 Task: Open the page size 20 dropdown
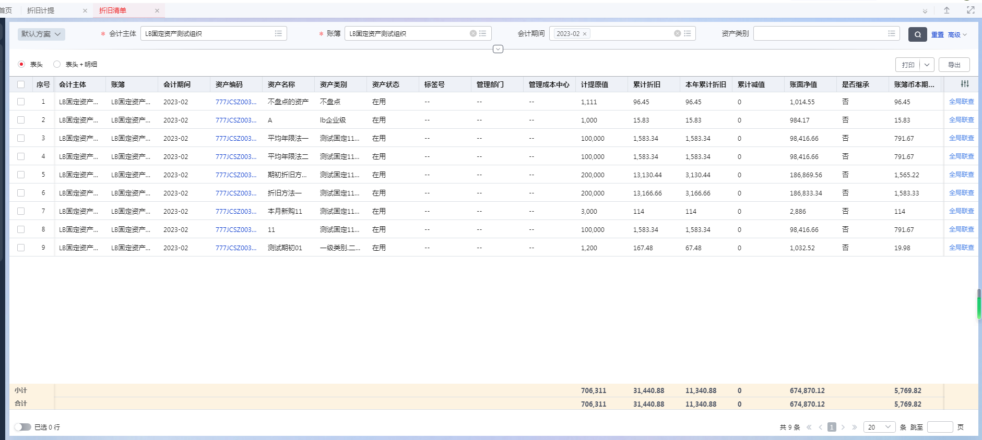coord(880,427)
